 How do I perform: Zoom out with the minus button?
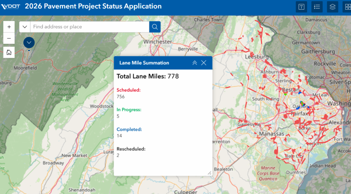click(x=9, y=38)
